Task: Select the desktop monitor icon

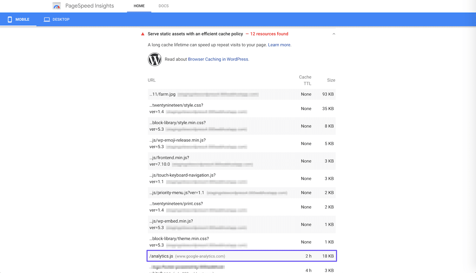Action: [47, 19]
